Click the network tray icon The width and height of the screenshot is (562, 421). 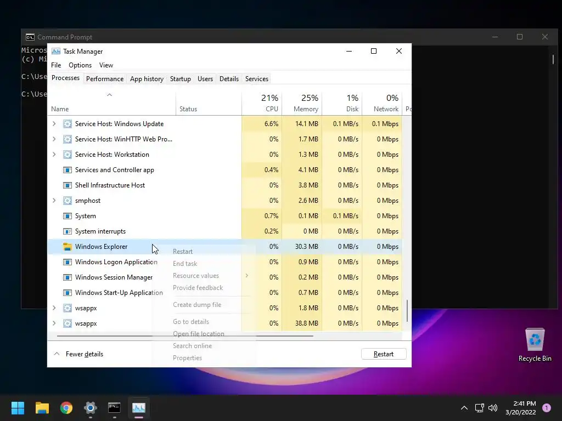479,408
